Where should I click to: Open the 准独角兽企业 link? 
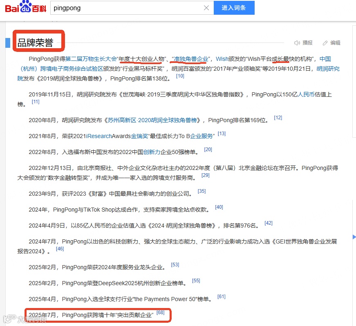pos(191,59)
